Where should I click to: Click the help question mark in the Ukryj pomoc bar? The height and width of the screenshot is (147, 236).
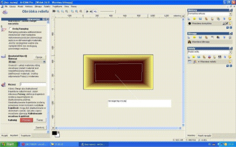point(44,19)
